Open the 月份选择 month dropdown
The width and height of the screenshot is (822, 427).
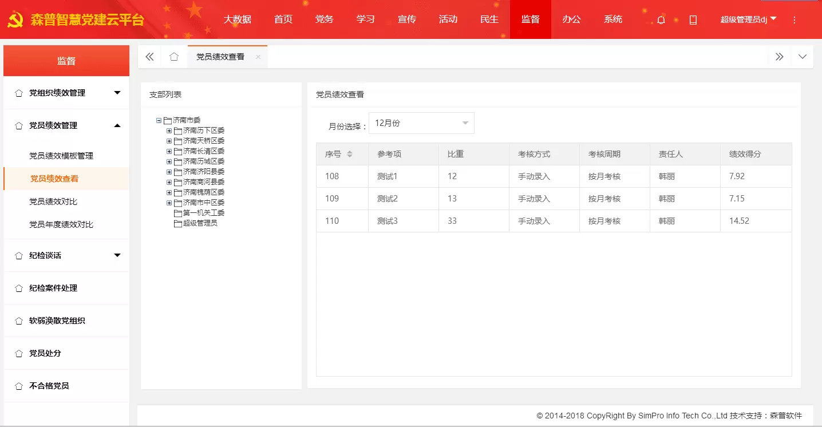(421, 123)
